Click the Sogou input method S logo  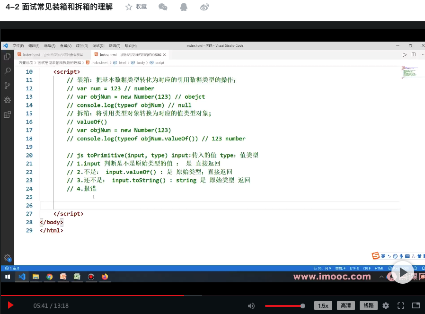pos(375,255)
